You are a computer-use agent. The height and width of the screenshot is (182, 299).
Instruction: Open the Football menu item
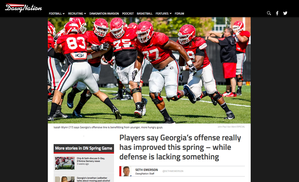[x=55, y=14]
